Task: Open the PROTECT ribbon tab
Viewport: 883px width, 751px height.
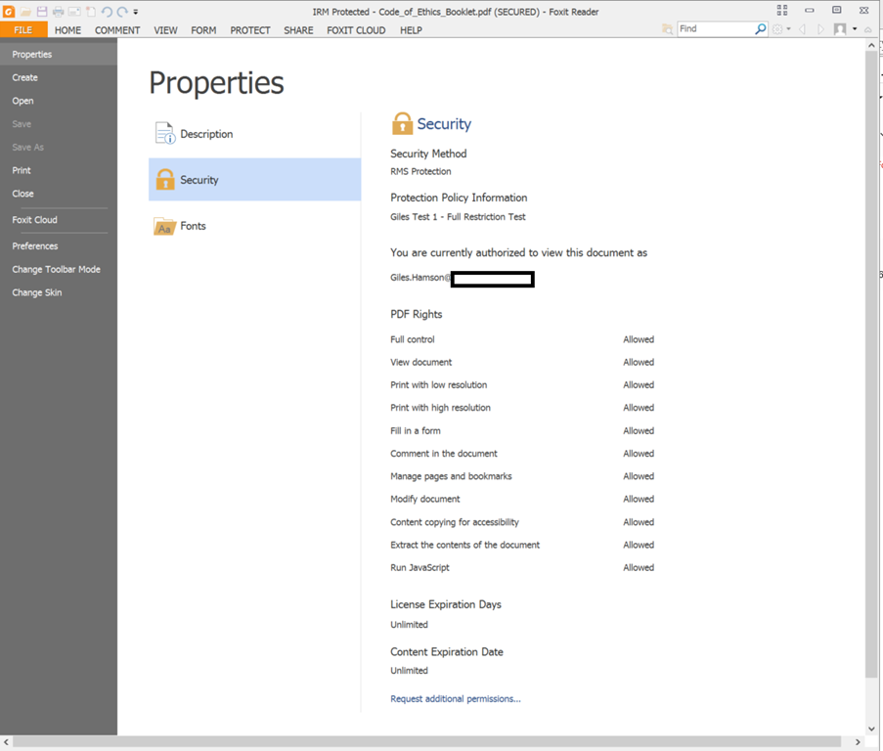Action: 250,30
